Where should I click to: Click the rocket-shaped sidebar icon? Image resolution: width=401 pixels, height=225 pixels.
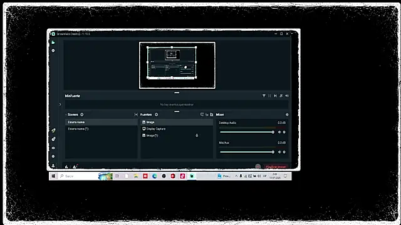coord(53,131)
